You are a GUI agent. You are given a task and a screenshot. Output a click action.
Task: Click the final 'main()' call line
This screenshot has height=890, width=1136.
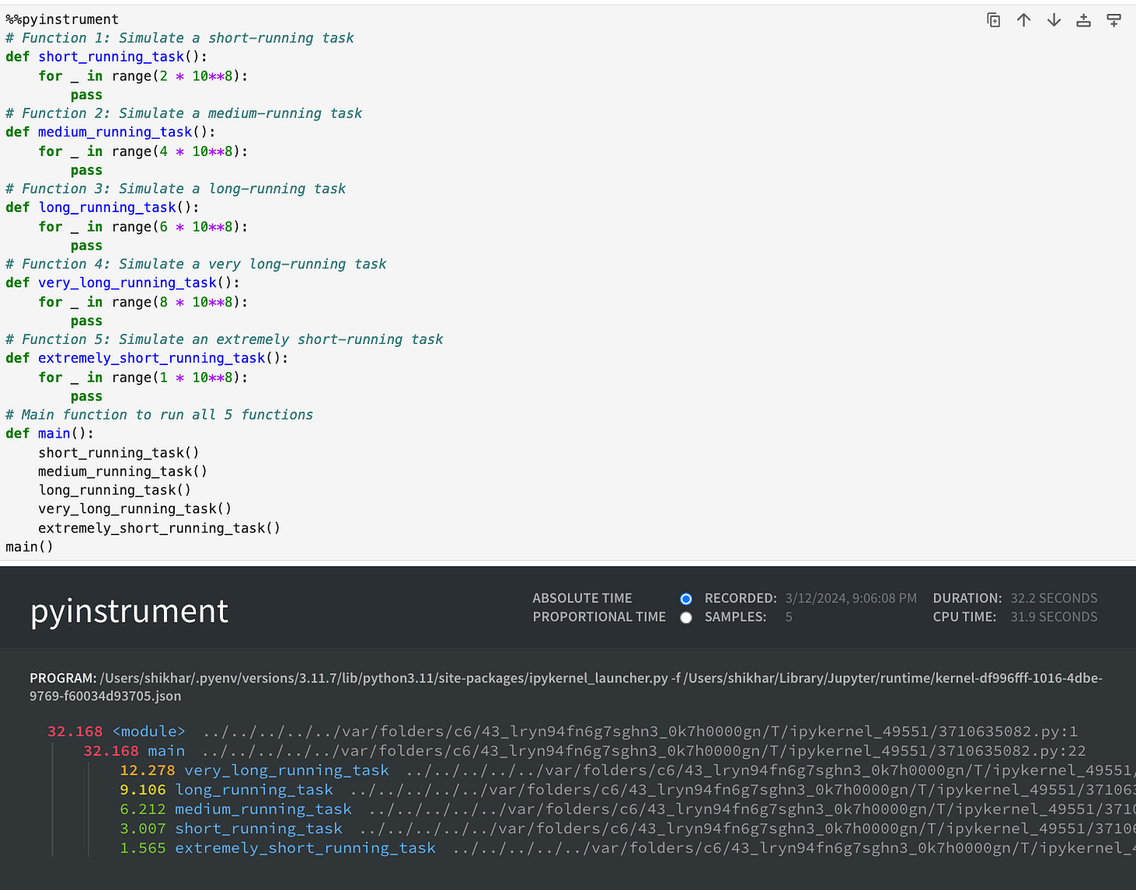30,547
